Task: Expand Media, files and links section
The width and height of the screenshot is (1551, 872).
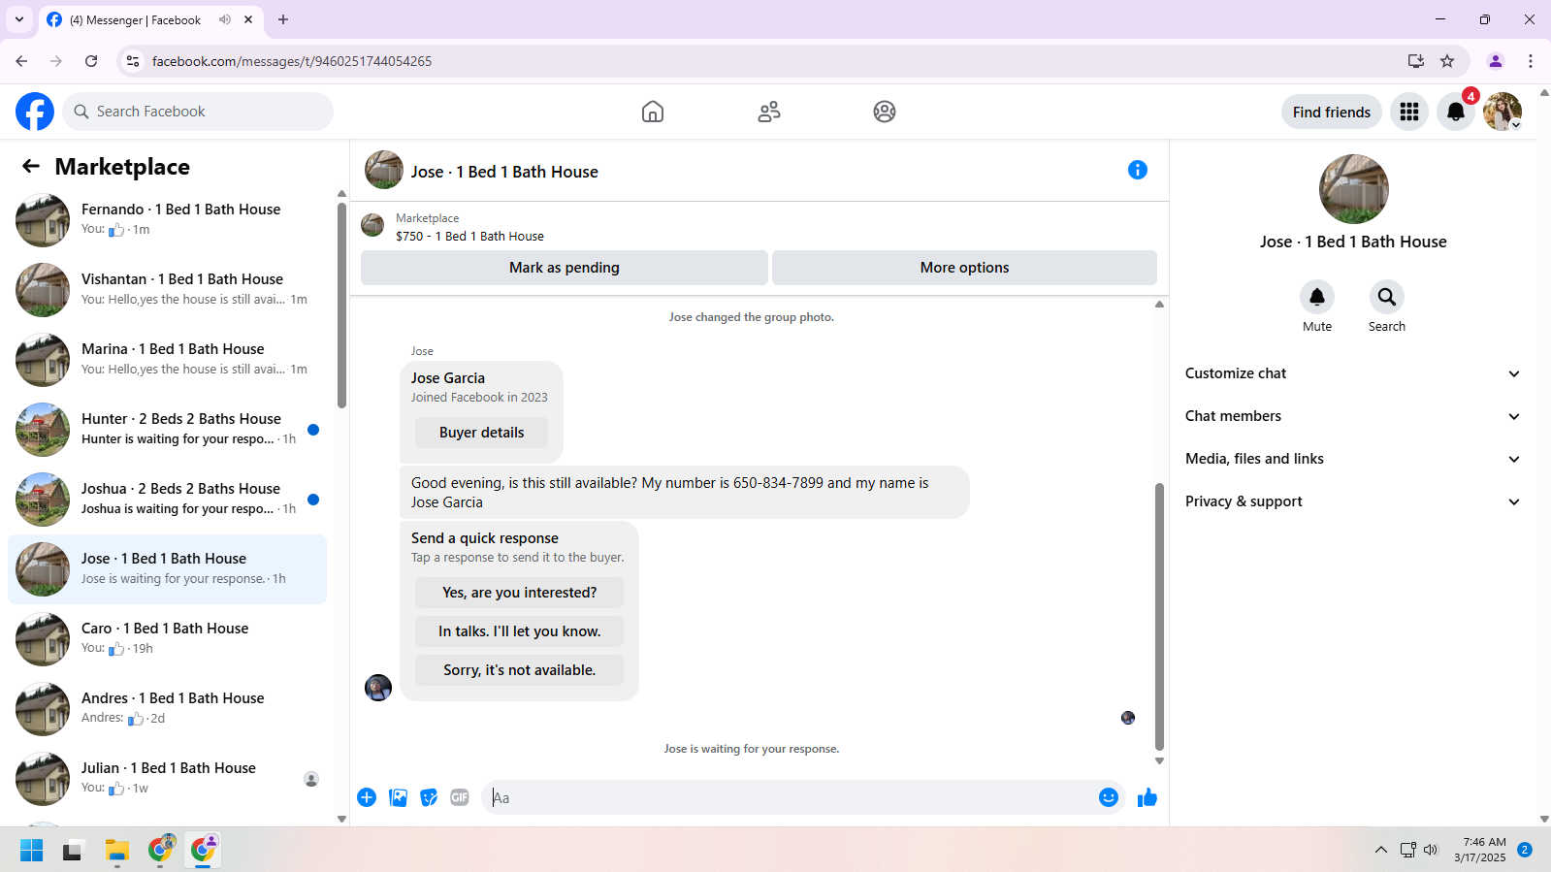Action: point(1352,459)
